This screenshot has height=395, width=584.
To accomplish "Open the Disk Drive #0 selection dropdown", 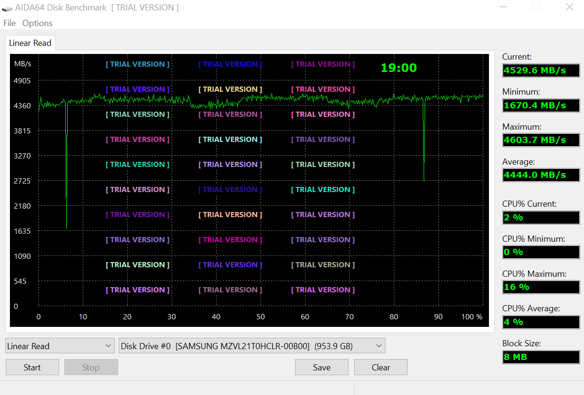I will (252, 346).
